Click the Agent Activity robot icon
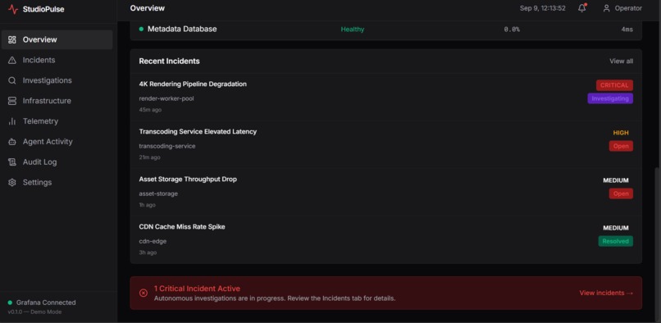 tap(12, 142)
